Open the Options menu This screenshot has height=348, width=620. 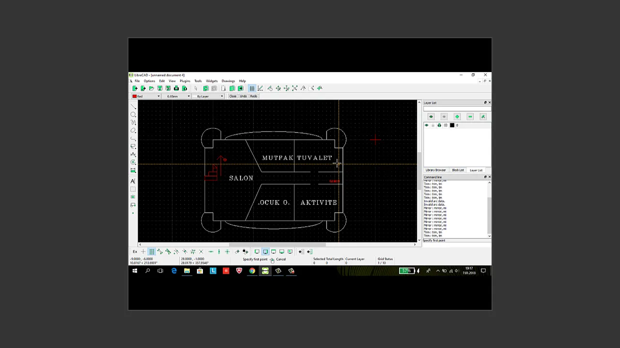pos(149,81)
